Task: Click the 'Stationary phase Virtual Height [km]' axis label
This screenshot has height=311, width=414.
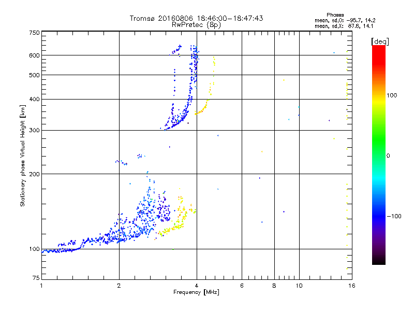Action: point(22,156)
